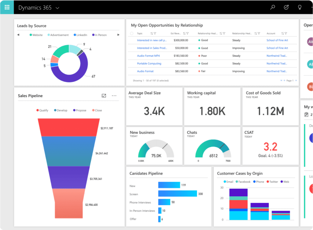Image resolution: width=313 pixels, height=230 pixels.
Task: Click the In Person legend item
Action: (99, 35)
